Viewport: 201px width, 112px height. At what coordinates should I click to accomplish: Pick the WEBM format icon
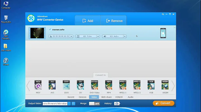click(165, 85)
